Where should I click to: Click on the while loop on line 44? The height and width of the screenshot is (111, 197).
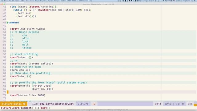point(52,10)
